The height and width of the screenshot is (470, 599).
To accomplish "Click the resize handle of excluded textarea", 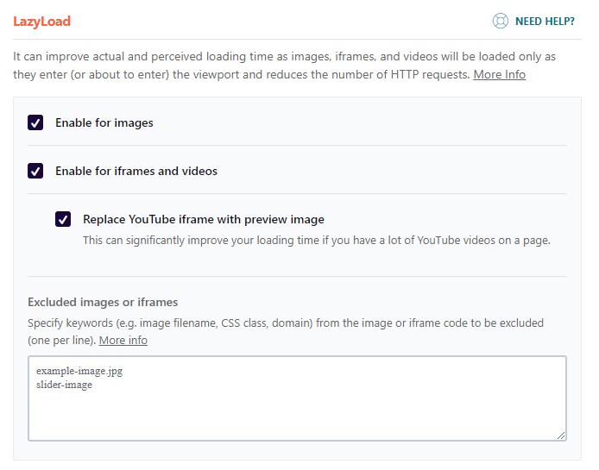I will point(561,436).
